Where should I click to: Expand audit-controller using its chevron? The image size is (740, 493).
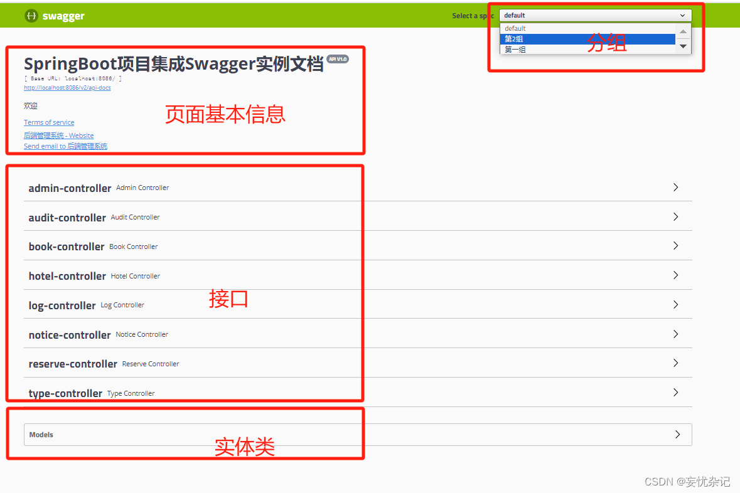676,216
